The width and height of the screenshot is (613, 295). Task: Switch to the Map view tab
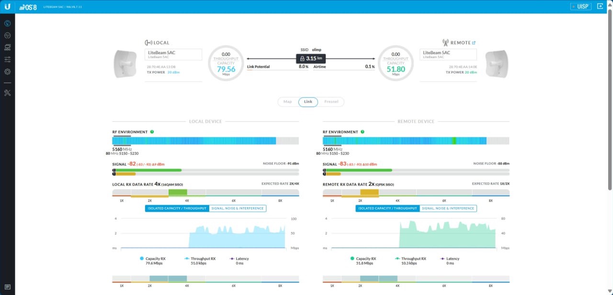288,102
